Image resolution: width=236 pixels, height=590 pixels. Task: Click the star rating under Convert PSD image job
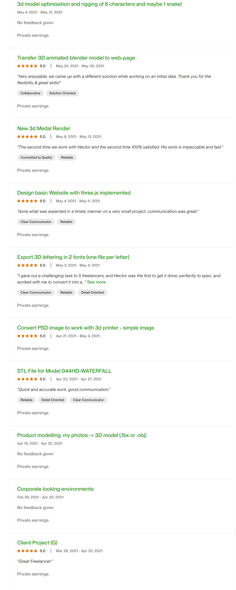[27, 336]
